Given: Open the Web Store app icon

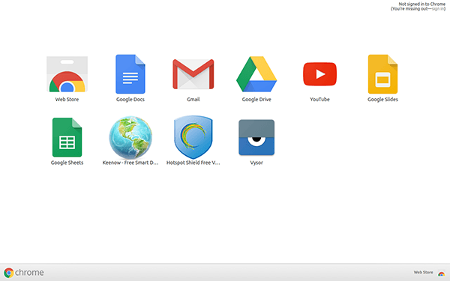Looking at the screenshot, I should tap(67, 74).
